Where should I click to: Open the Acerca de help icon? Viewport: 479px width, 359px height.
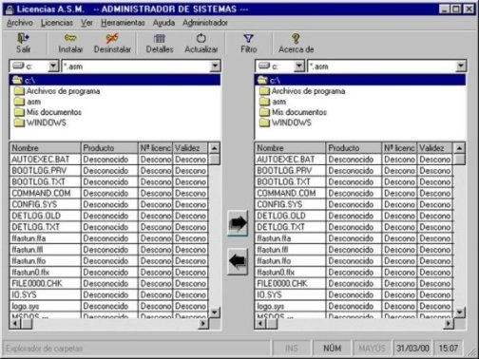[296, 38]
